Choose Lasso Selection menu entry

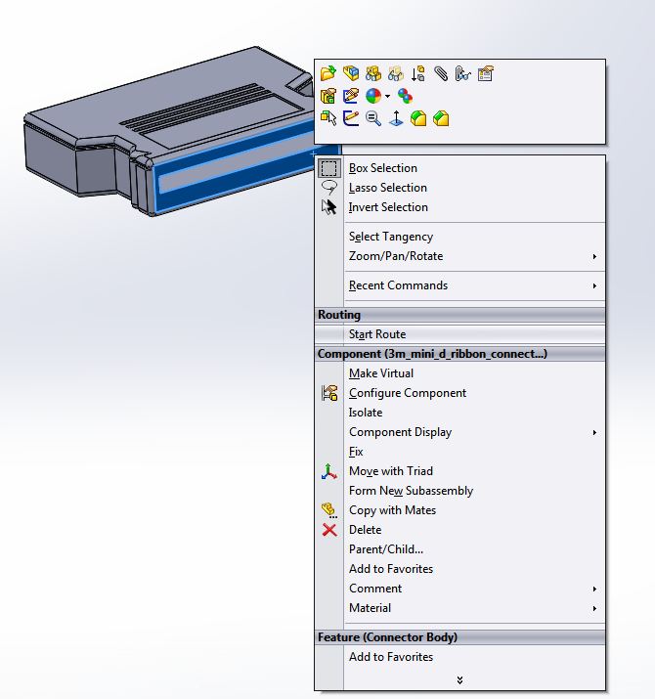click(x=459, y=188)
